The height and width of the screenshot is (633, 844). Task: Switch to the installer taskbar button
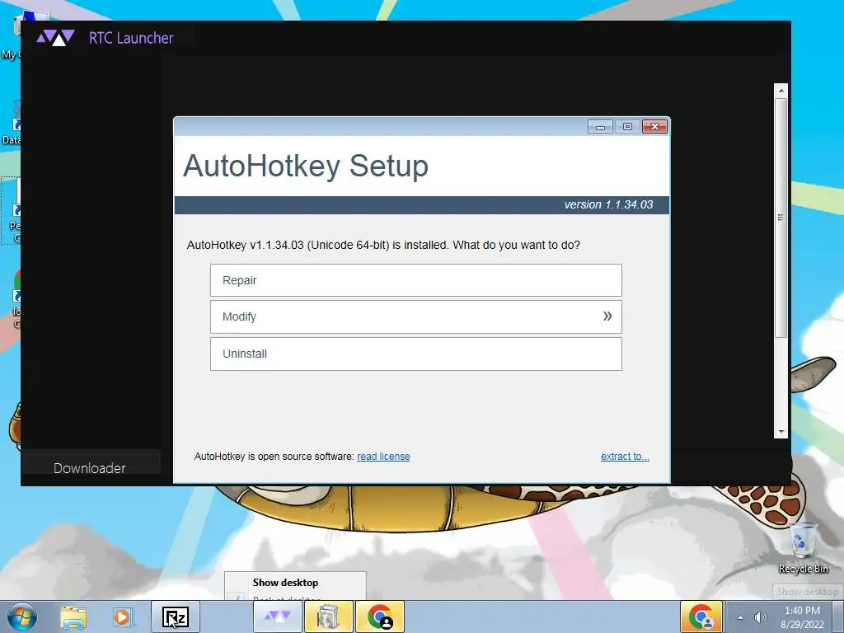pos(328,617)
